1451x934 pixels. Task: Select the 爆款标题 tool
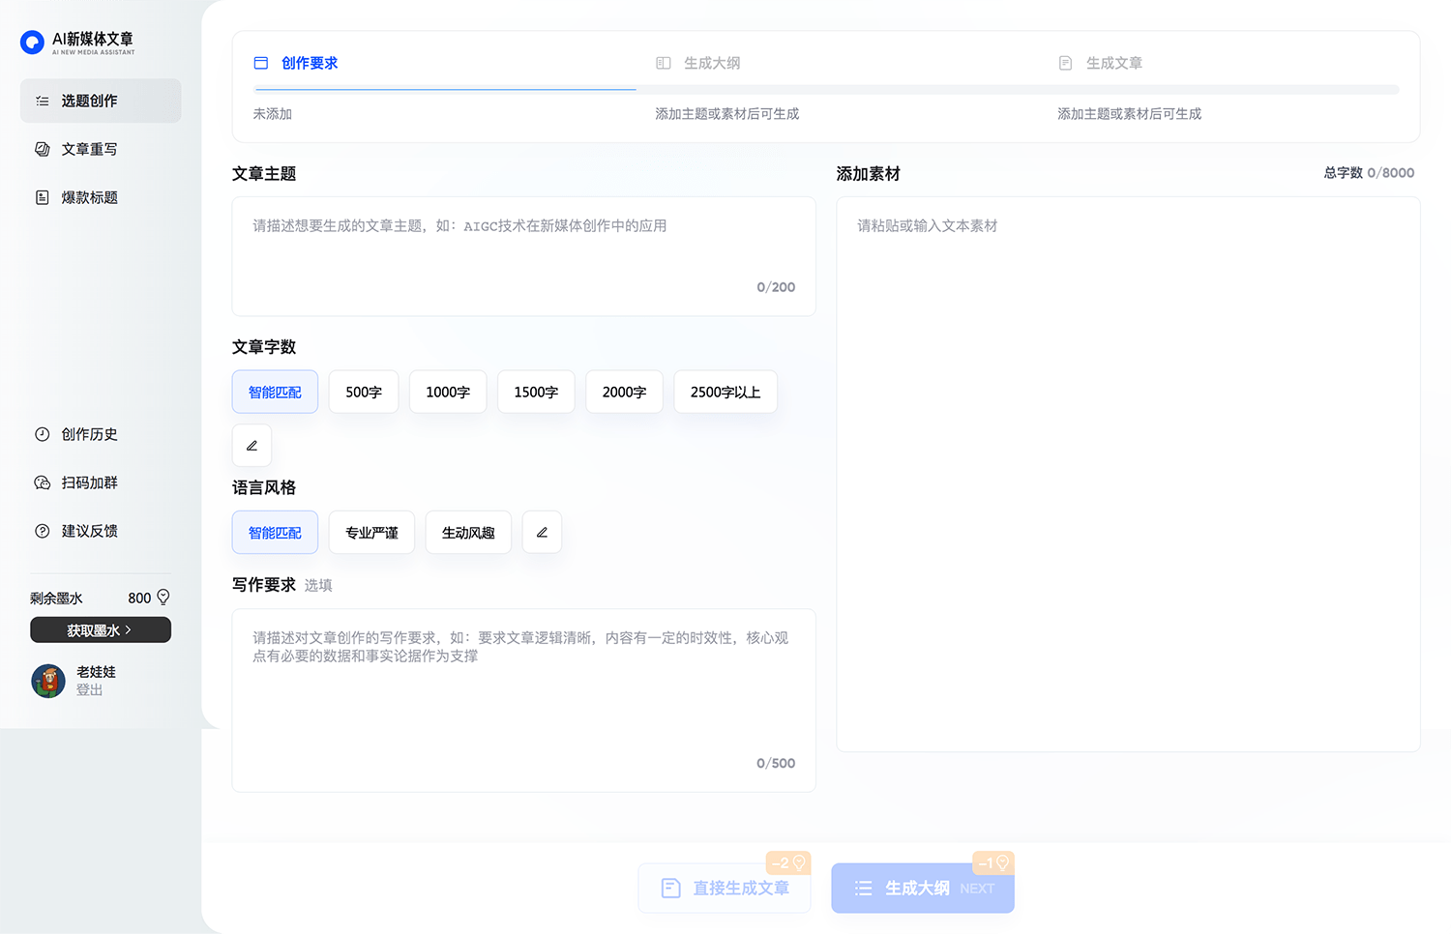[x=90, y=197]
